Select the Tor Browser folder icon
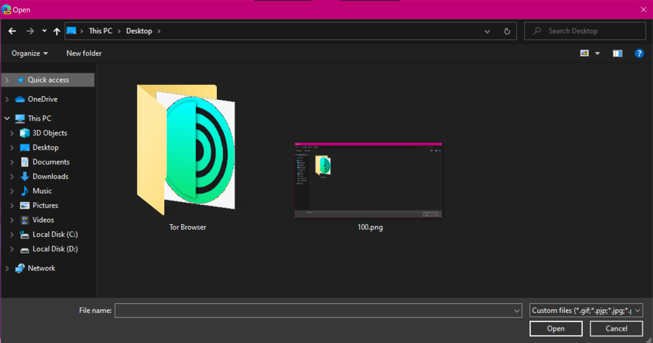The width and height of the screenshot is (653, 343). pyautogui.click(x=186, y=150)
